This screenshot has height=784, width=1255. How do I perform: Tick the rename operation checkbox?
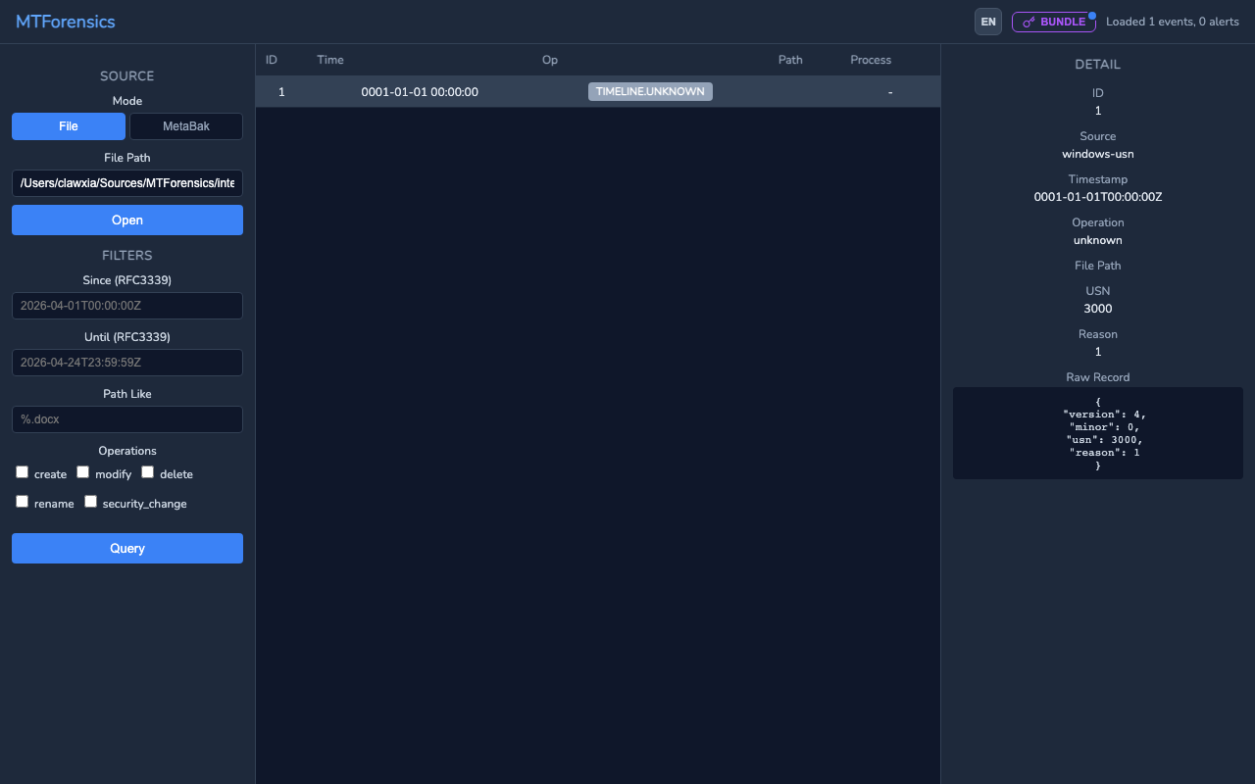[22, 502]
